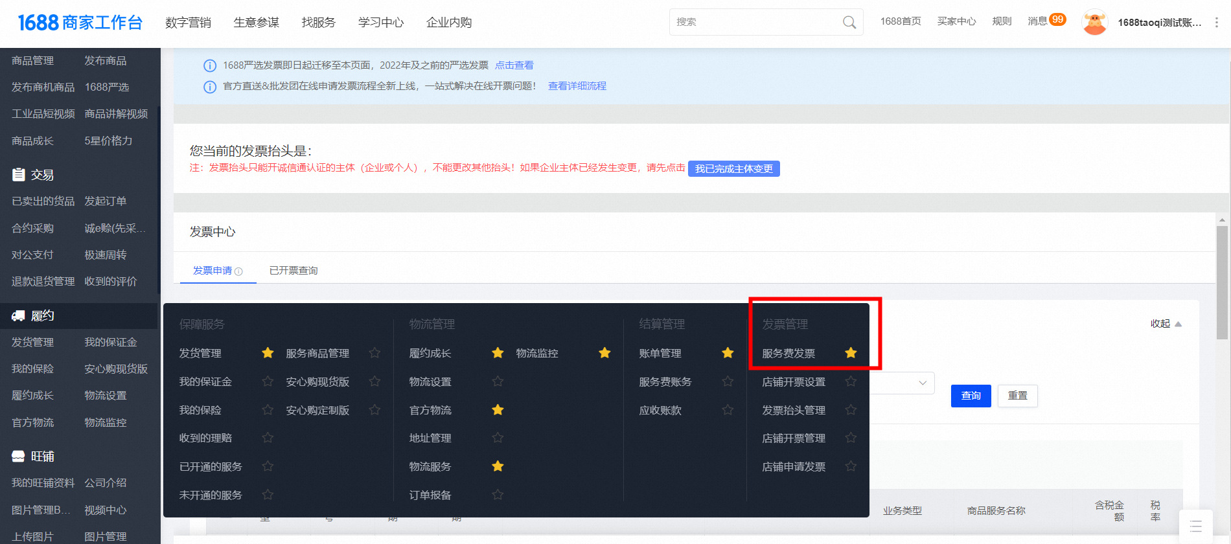This screenshot has width=1231, height=544.
Task: Open the 消息 notifications with 99 badge
Action: tap(1046, 21)
